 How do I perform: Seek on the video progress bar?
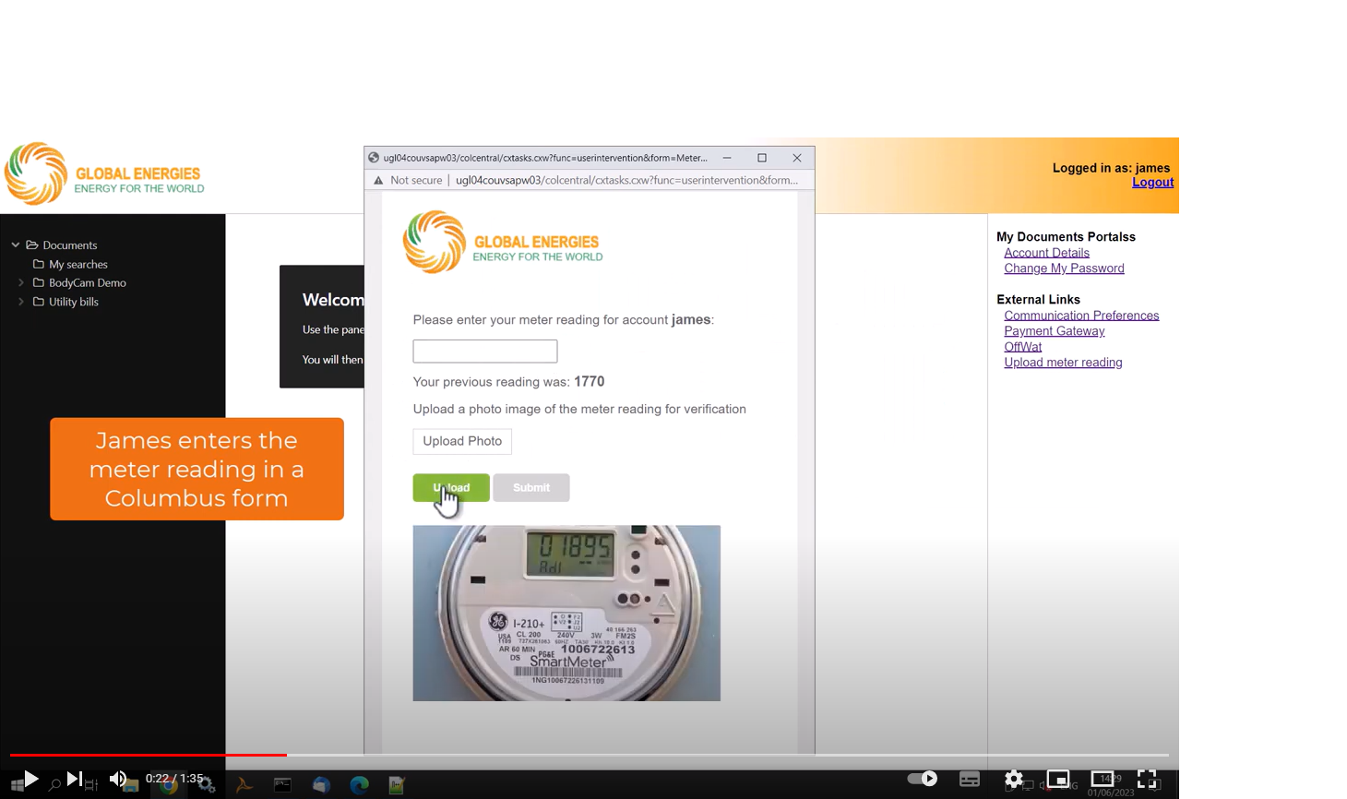point(590,755)
